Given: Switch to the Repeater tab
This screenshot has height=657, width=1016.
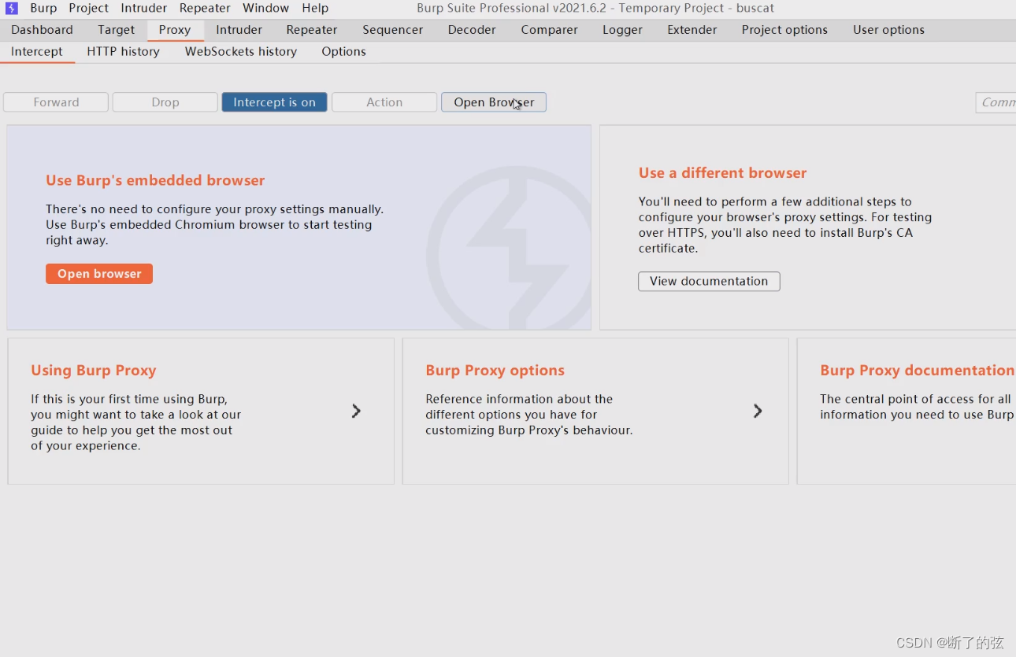Looking at the screenshot, I should [x=312, y=30].
